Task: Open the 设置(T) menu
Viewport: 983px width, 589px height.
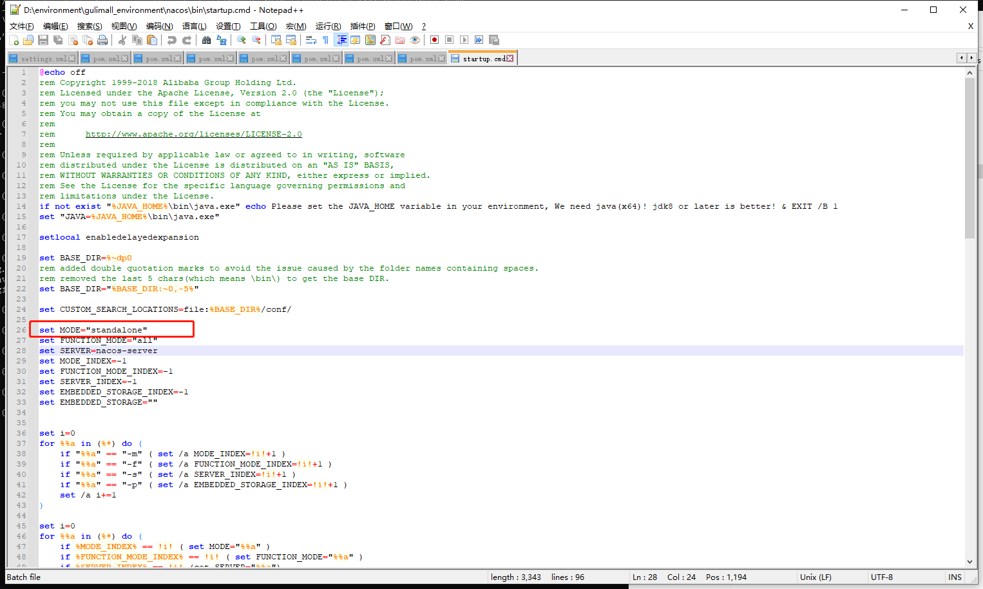Action: pyautogui.click(x=228, y=26)
